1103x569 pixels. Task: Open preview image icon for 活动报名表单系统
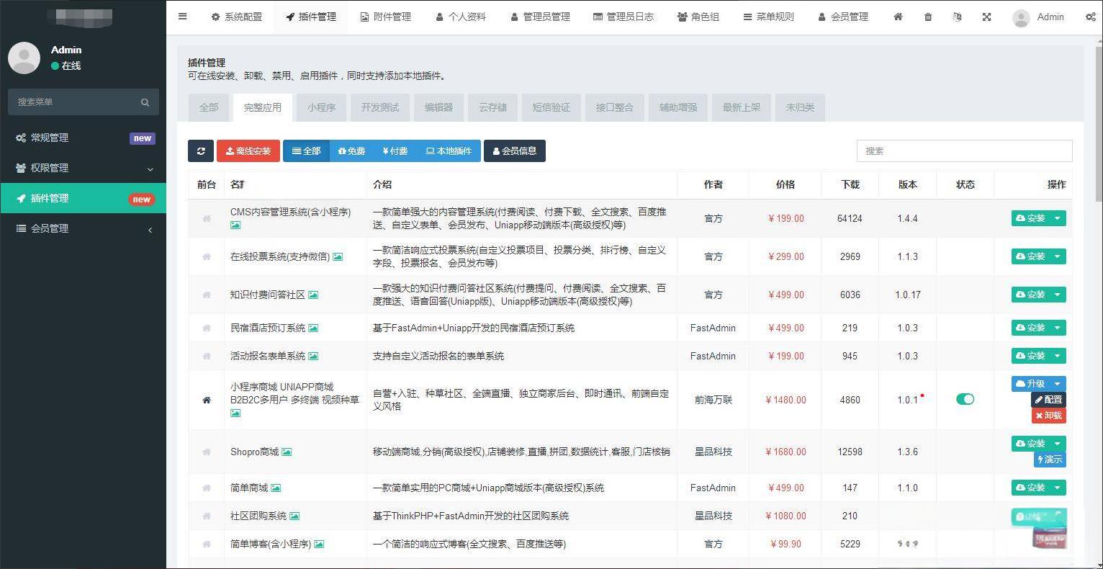(313, 356)
